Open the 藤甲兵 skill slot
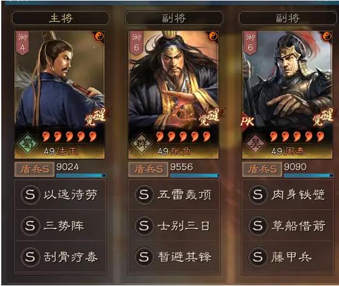This screenshot has height=286, width=339. tap(288, 257)
